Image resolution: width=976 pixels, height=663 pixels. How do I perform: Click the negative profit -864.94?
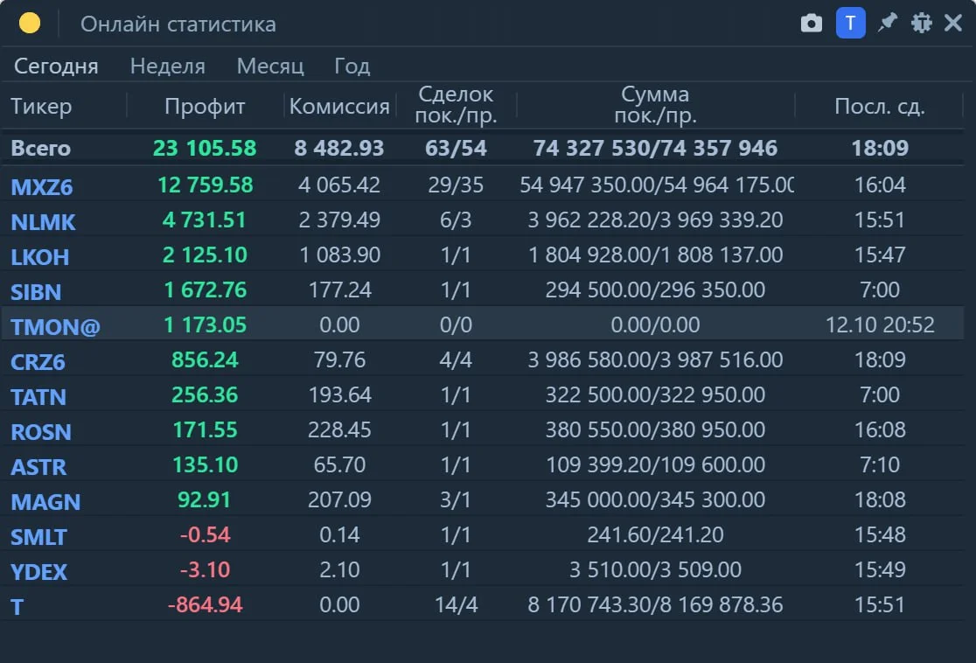tap(205, 604)
